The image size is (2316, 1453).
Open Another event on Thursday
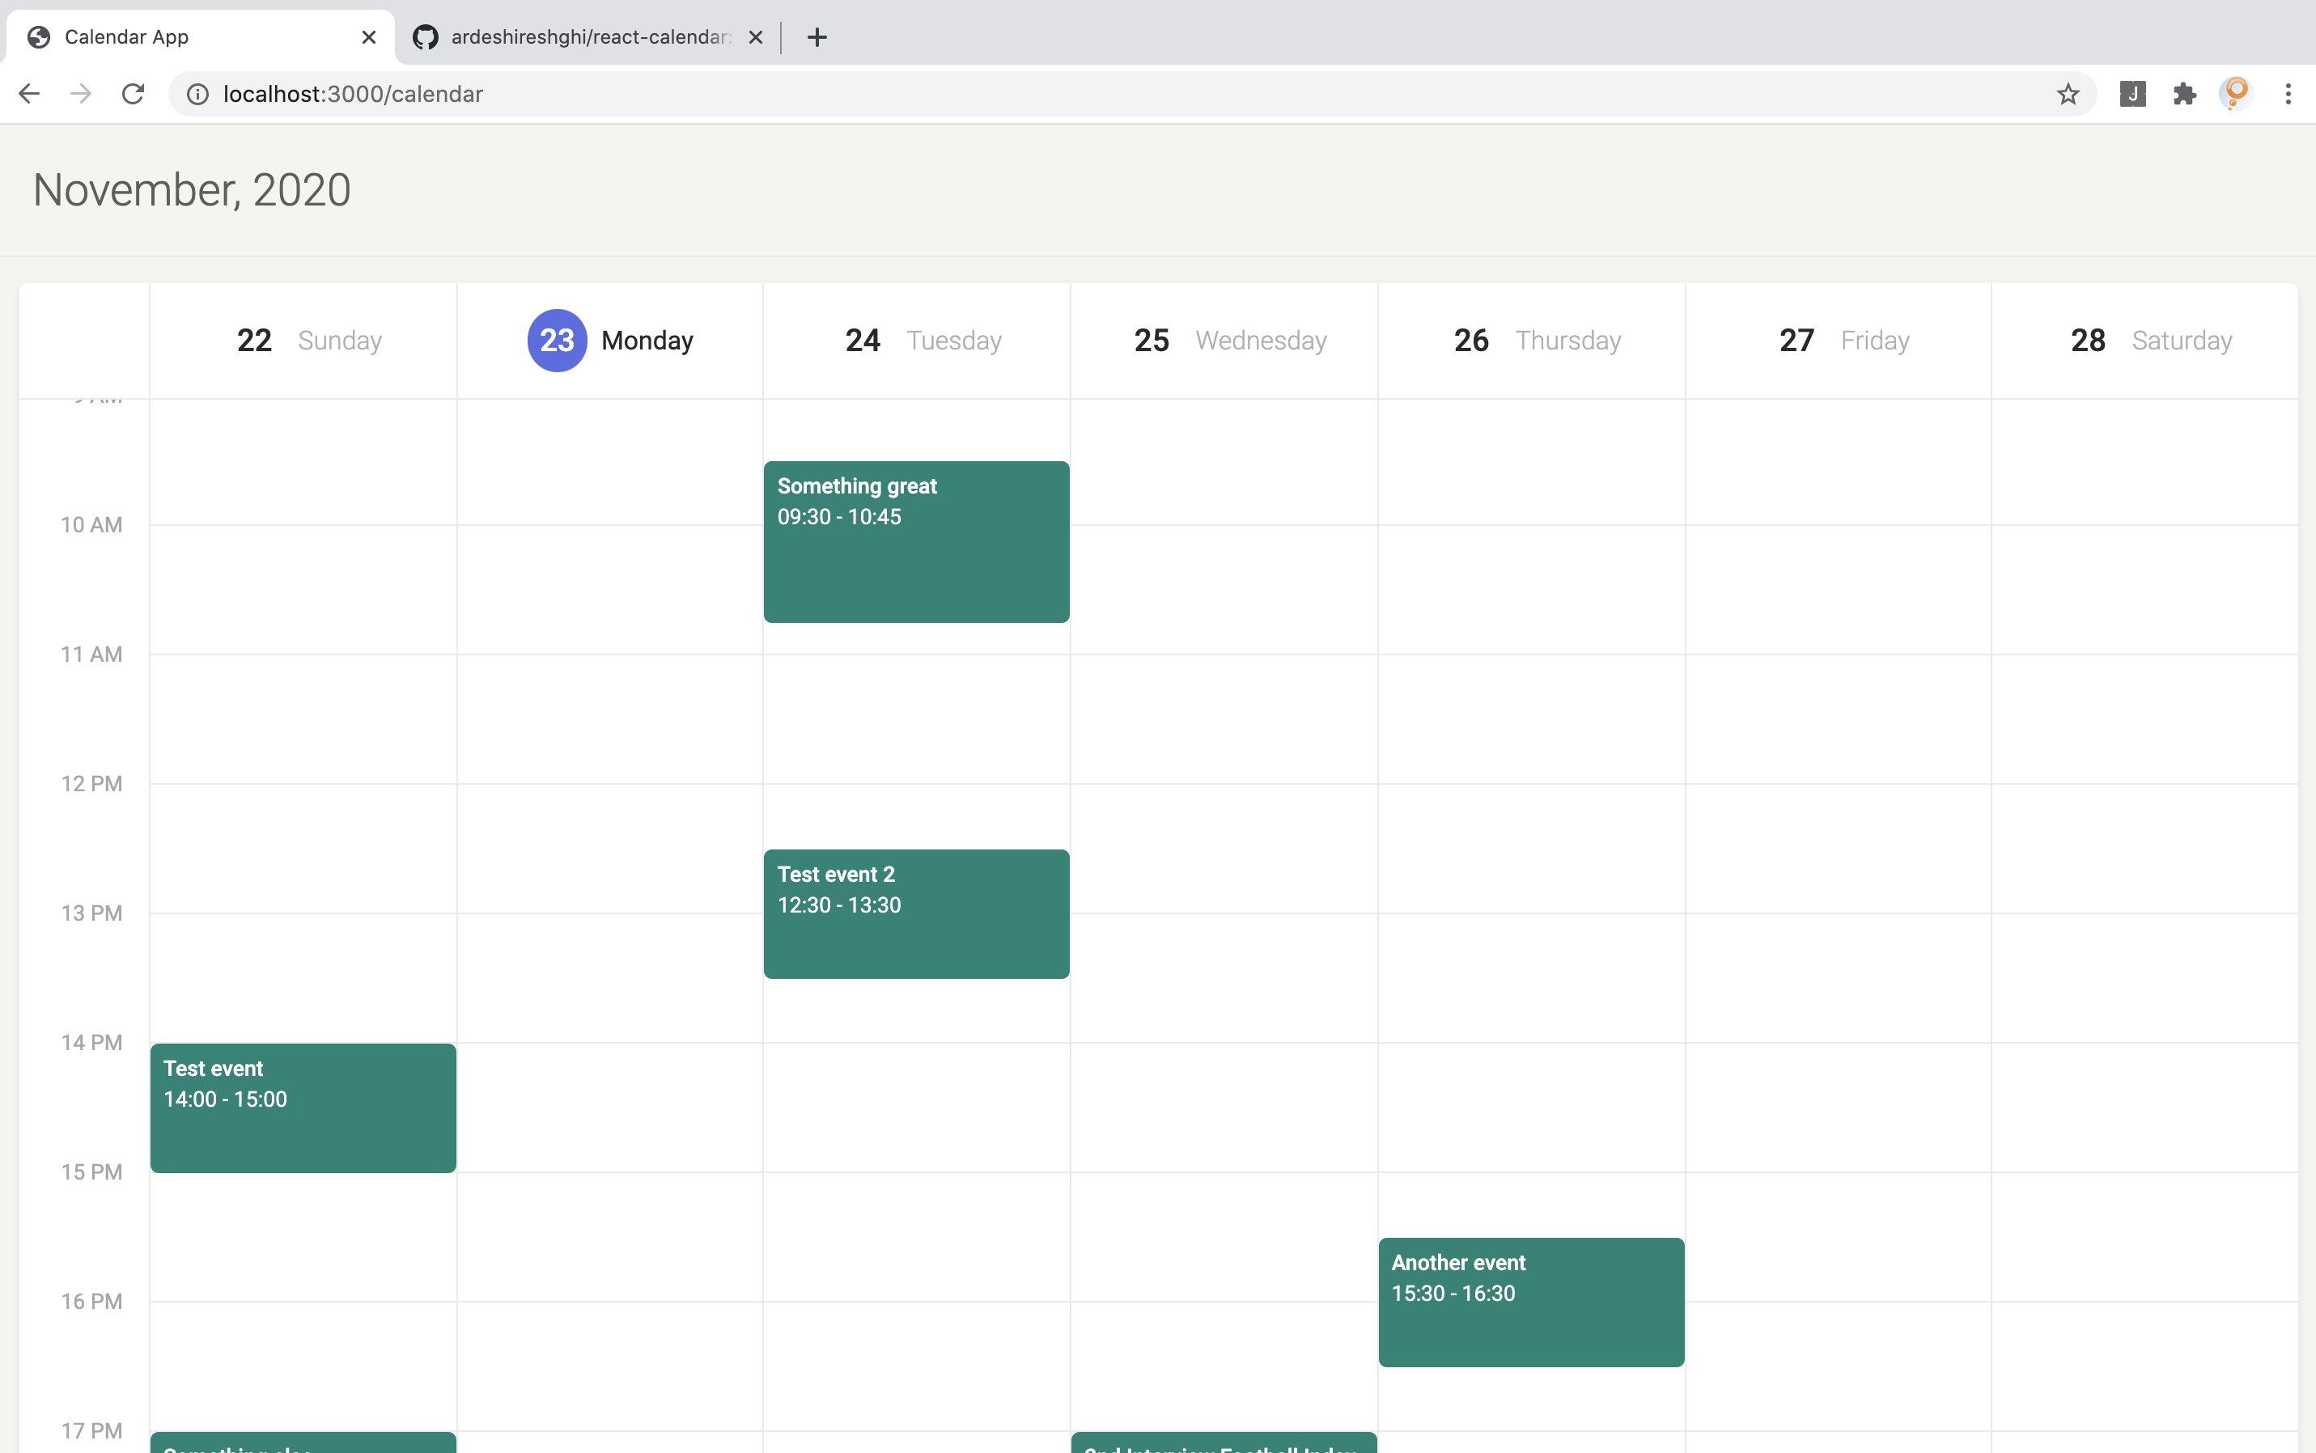tap(1530, 1301)
